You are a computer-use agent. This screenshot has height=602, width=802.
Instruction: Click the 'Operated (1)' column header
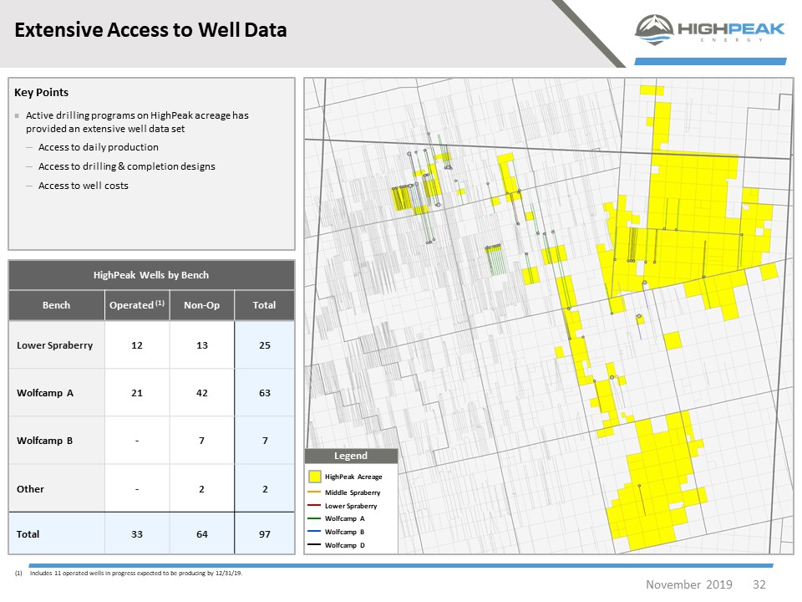137,305
